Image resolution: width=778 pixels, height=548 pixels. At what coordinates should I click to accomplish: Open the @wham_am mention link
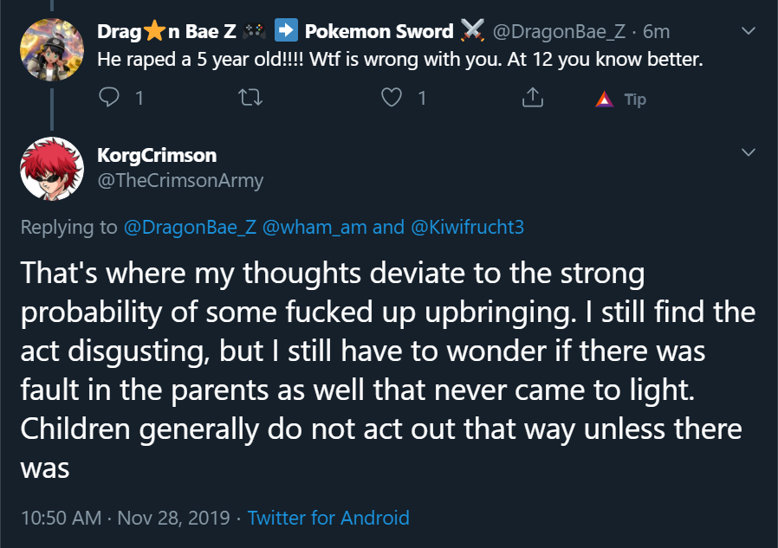pos(314,227)
